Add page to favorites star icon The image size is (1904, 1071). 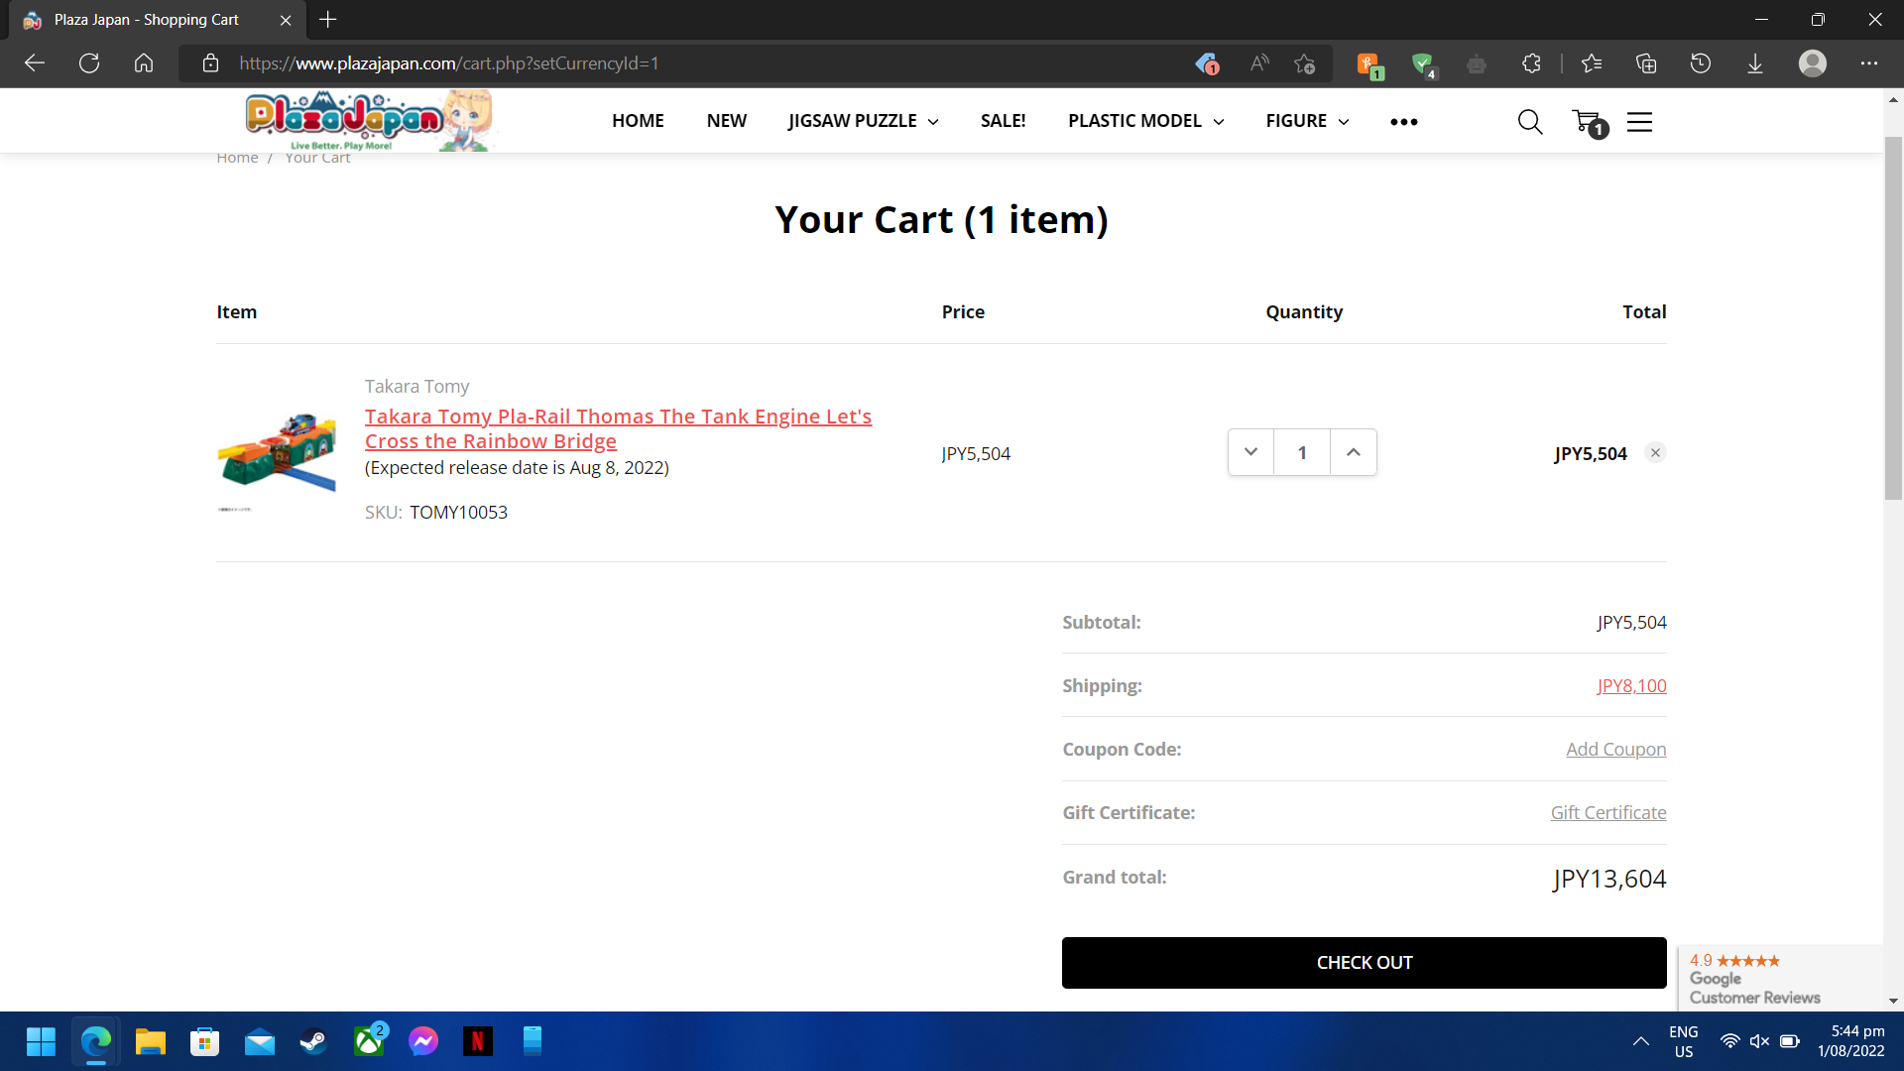(1304, 63)
